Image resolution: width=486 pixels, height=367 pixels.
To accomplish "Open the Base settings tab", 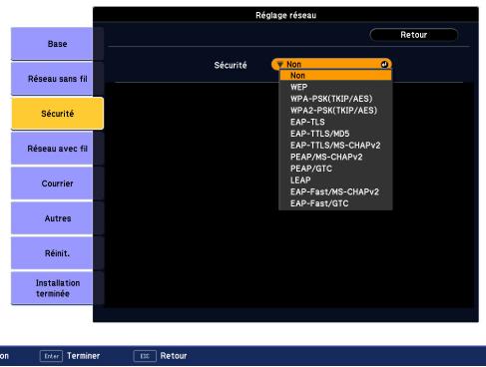I will (52, 44).
